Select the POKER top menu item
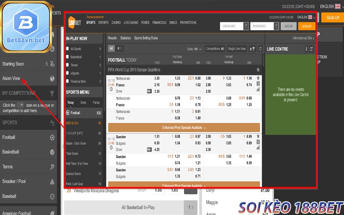Image resolution: width=344 pixels, height=215 pixels. click(x=145, y=22)
